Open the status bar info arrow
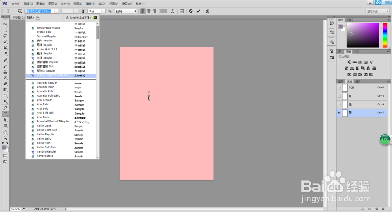The height and width of the screenshot is (212, 392). (65, 209)
